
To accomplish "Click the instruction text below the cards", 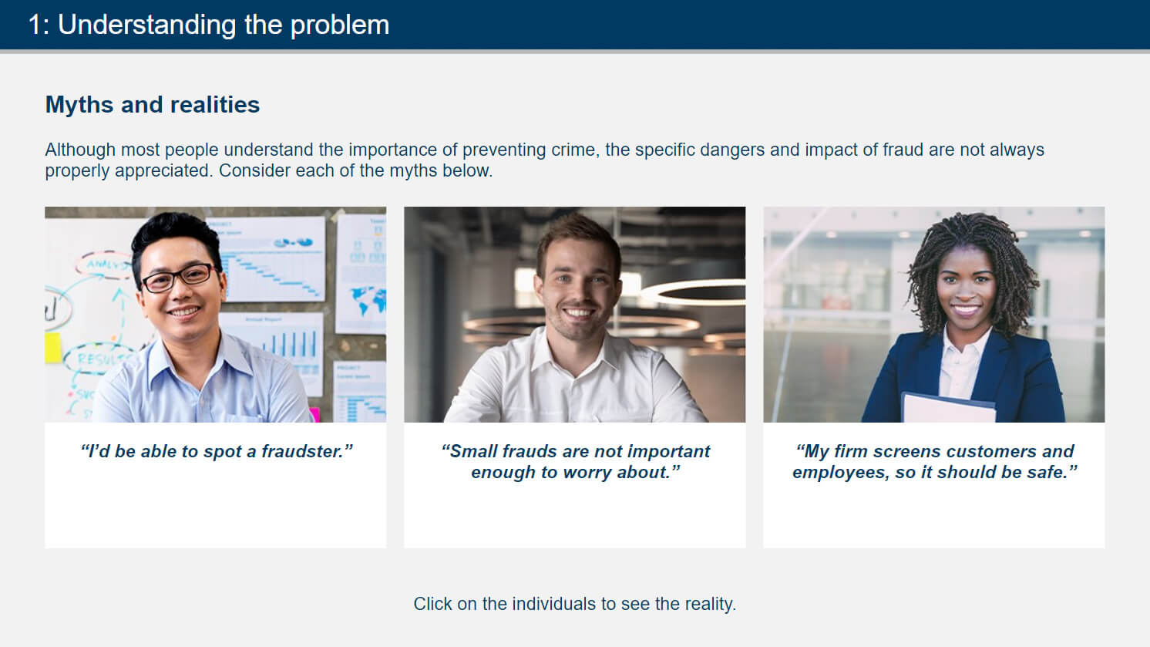I will [x=575, y=604].
